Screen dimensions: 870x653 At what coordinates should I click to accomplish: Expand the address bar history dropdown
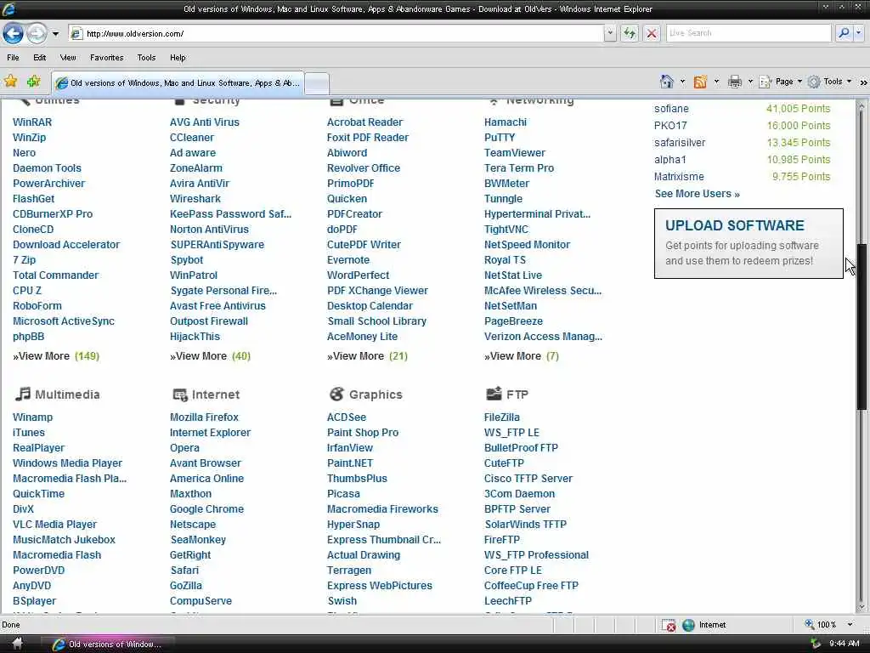[x=610, y=33]
